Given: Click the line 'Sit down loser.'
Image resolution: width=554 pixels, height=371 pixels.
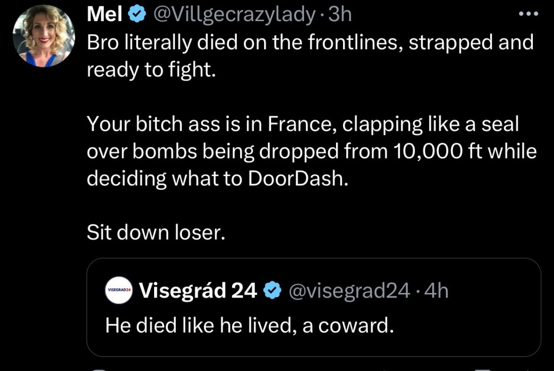Looking at the screenshot, I should (x=155, y=233).
